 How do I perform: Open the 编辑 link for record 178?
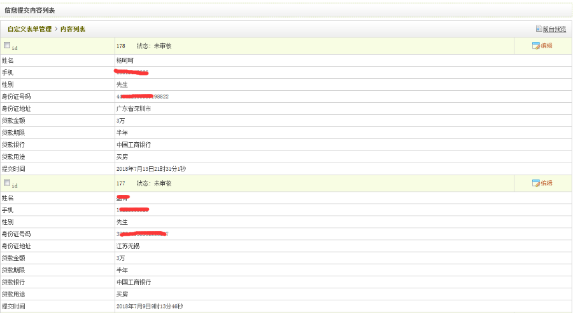point(546,46)
